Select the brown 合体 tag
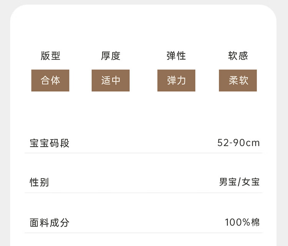Viewport: 288px width, 246px height. coord(50,80)
